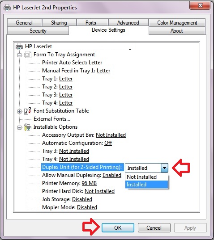The width and height of the screenshot is (214, 240).
Task: Select Installed option in the dropdown list
Action: [x=147, y=185]
